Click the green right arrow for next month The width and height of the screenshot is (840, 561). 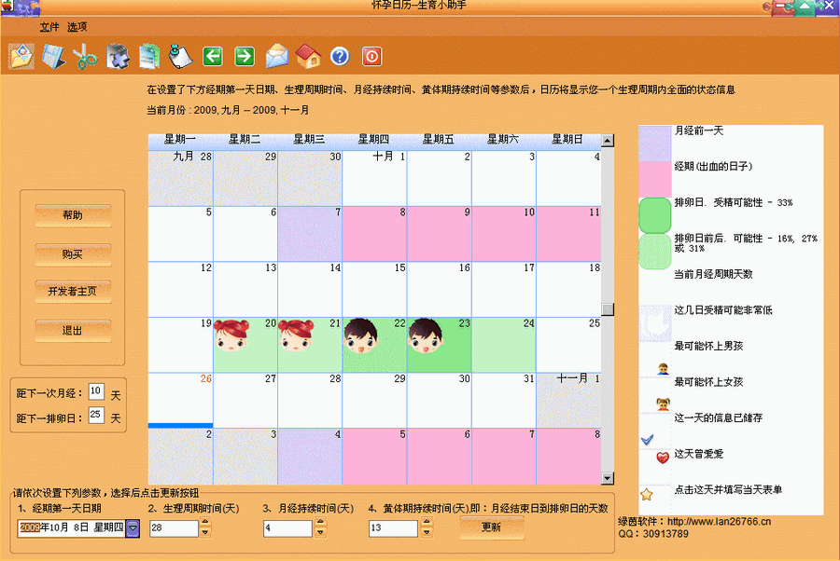(x=244, y=56)
